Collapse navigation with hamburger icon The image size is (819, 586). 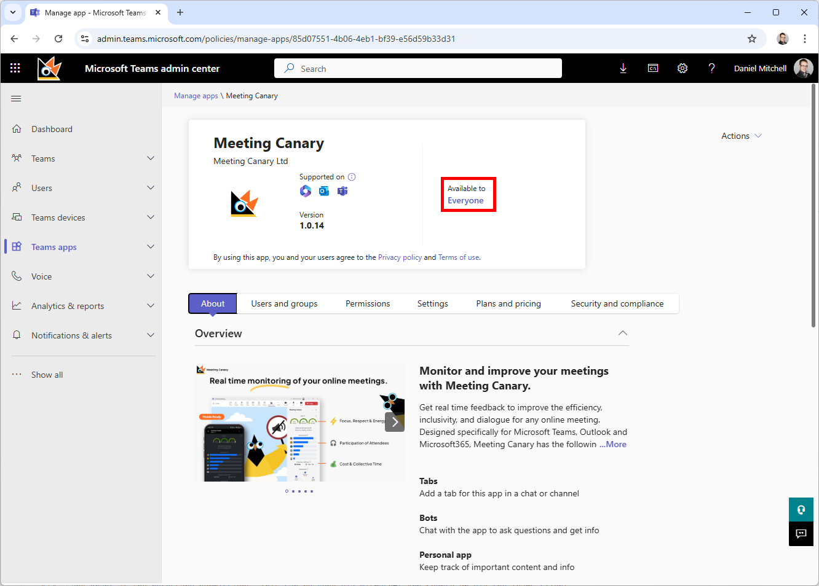coord(17,98)
